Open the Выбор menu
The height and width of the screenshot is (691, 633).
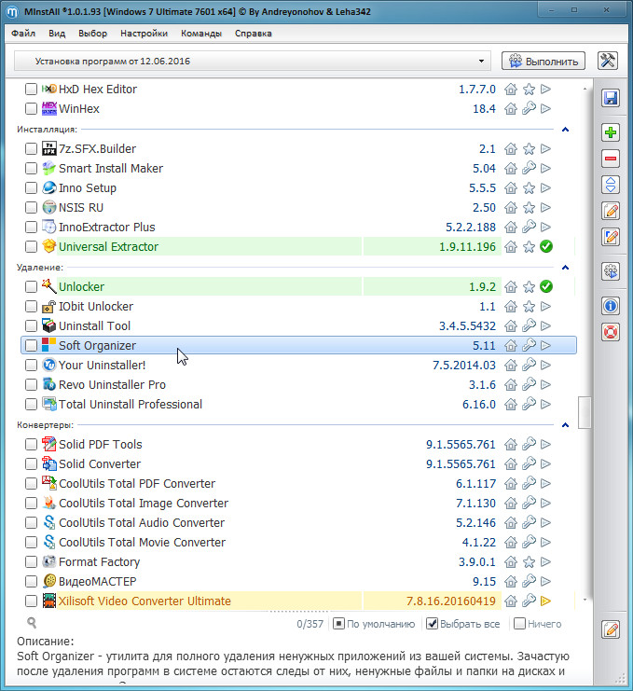[92, 34]
